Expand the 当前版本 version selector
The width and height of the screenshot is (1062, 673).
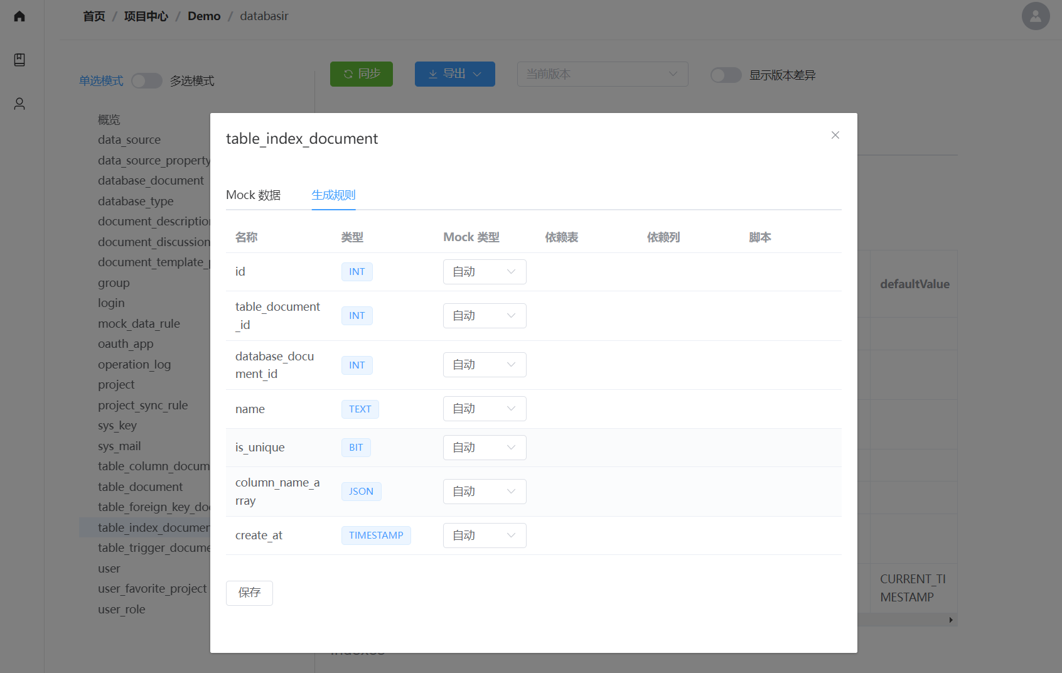tap(602, 74)
